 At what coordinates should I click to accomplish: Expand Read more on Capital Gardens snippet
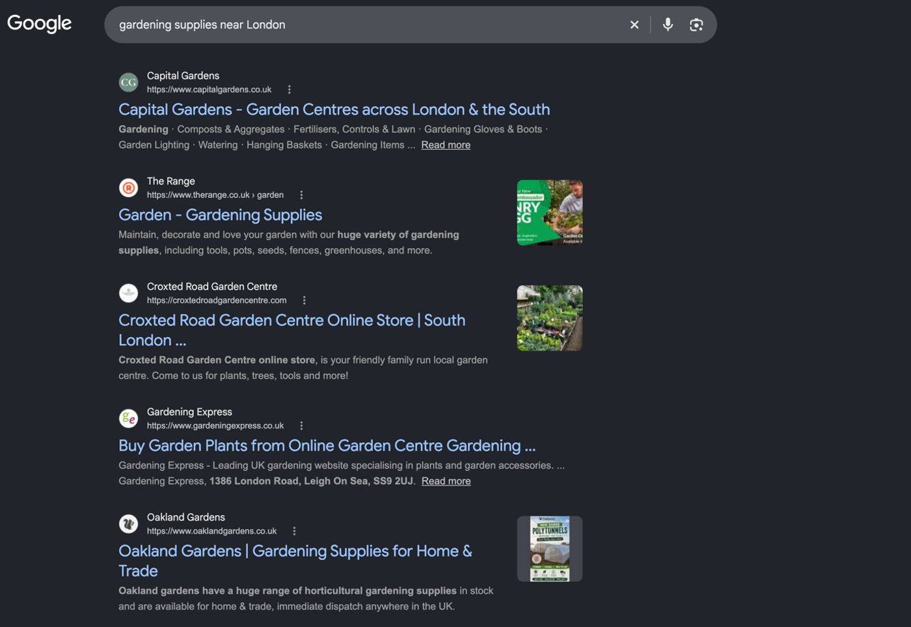point(446,145)
